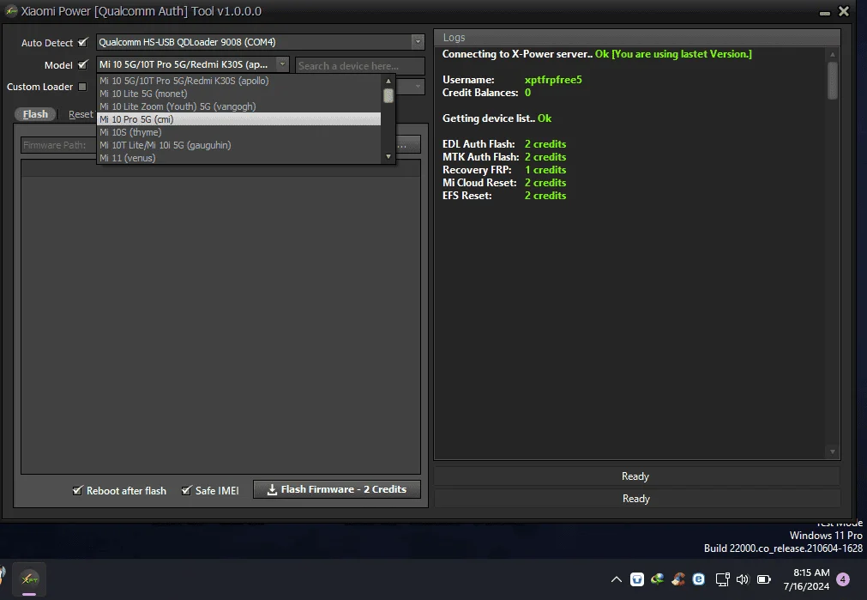This screenshot has width=867, height=600.
Task: Open the COM port dropdown arrow
Action: [x=418, y=42]
